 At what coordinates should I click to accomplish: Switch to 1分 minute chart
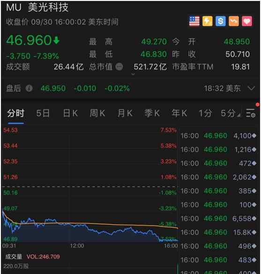(206, 113)
